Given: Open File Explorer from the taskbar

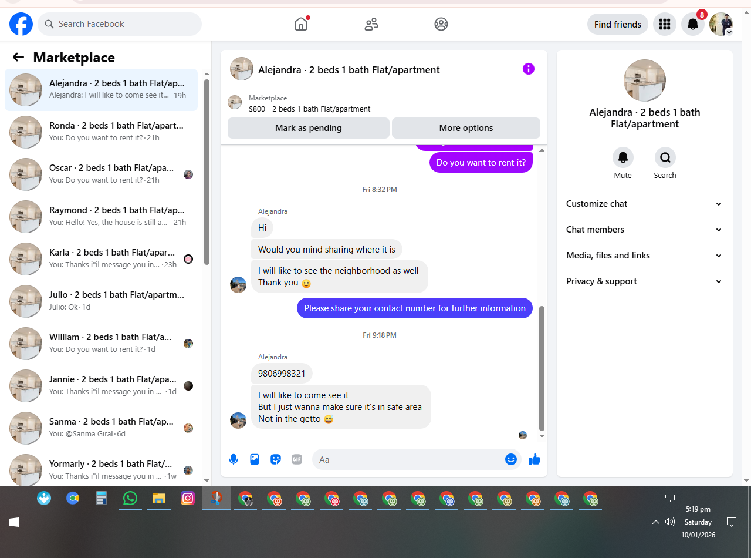Looking at the screenshot, I should click(x=159, y=498).
